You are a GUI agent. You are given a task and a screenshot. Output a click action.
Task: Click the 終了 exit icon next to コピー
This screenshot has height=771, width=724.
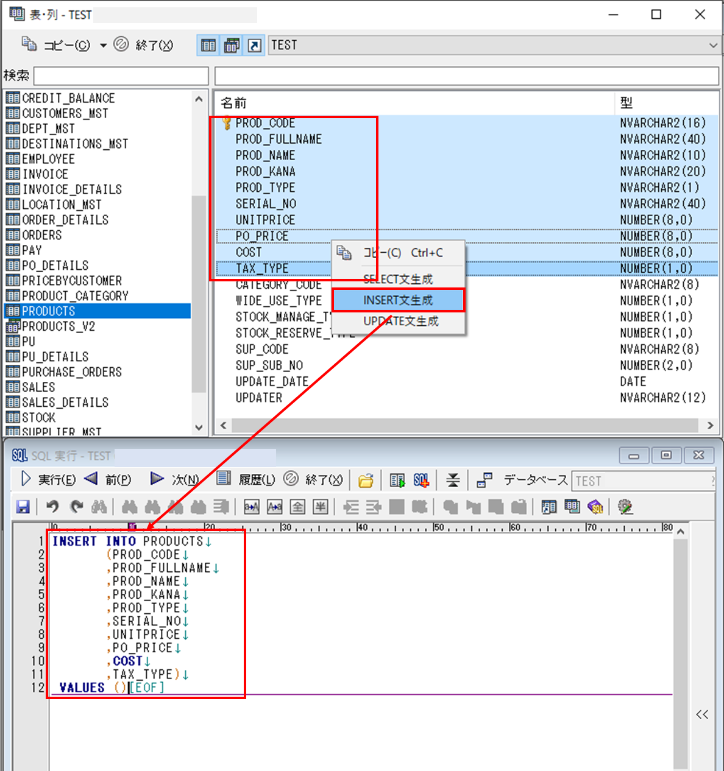point(122,44)
